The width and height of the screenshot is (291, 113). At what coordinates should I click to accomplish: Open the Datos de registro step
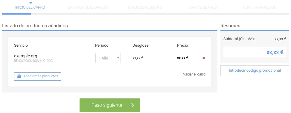145,7
